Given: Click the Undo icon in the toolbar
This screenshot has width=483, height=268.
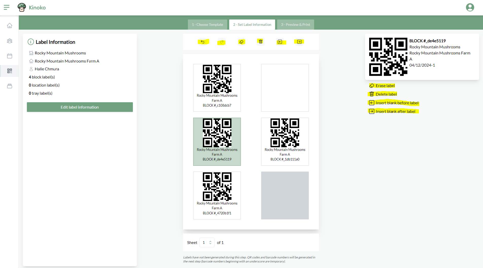Looking at the screenshot, I should [202, 42].
